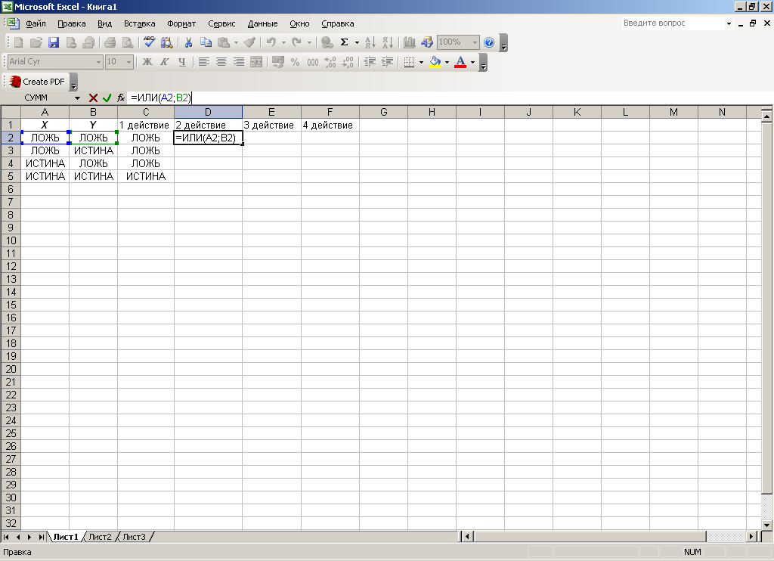Open the Insert Function fx dialog

[121, 98]
